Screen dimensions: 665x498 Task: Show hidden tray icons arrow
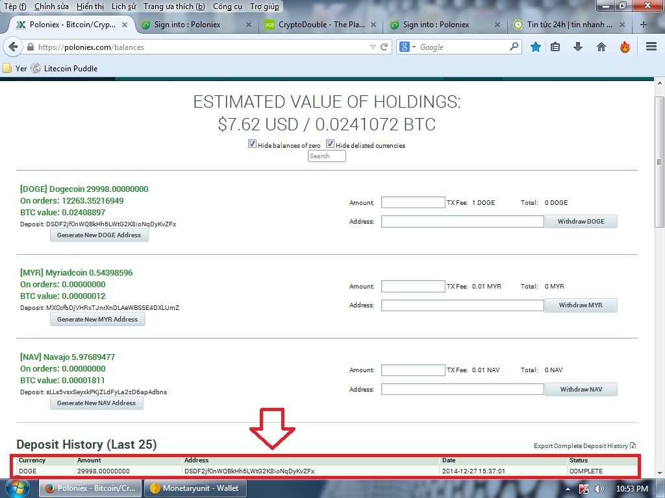[568, 489]
